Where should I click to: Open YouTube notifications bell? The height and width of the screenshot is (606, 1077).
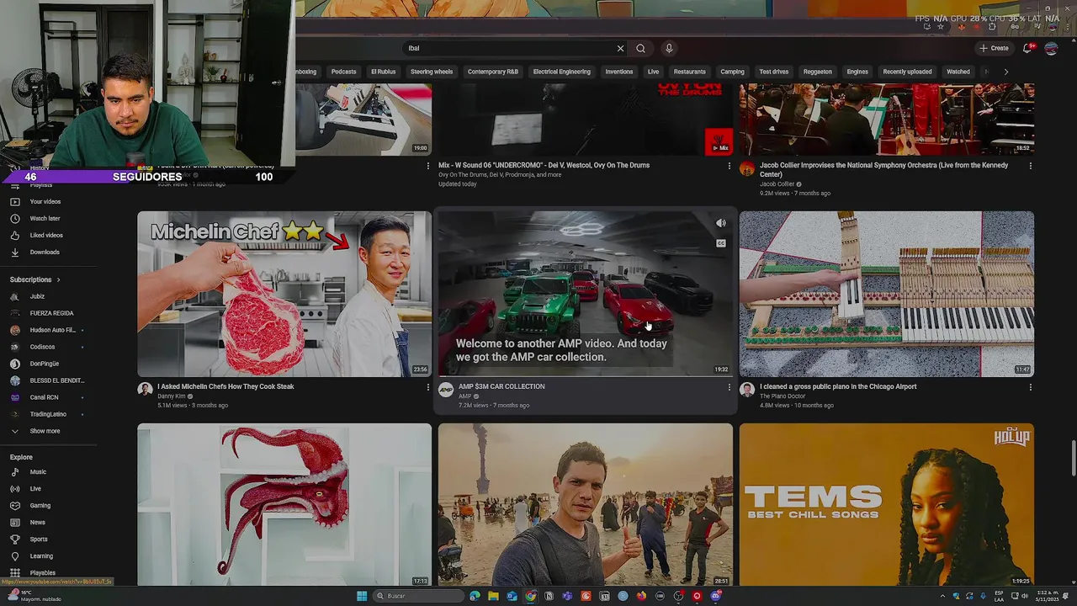point(1027,48)
